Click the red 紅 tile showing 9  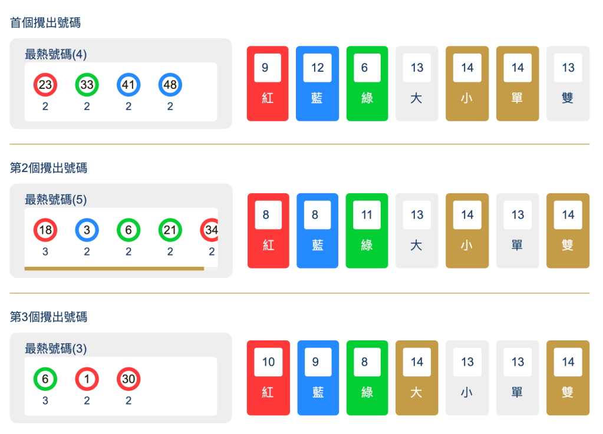coord(268,84)
